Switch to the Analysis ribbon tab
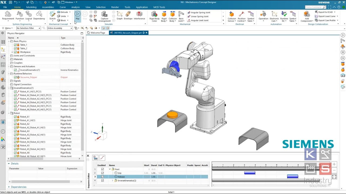 [75, 7]
